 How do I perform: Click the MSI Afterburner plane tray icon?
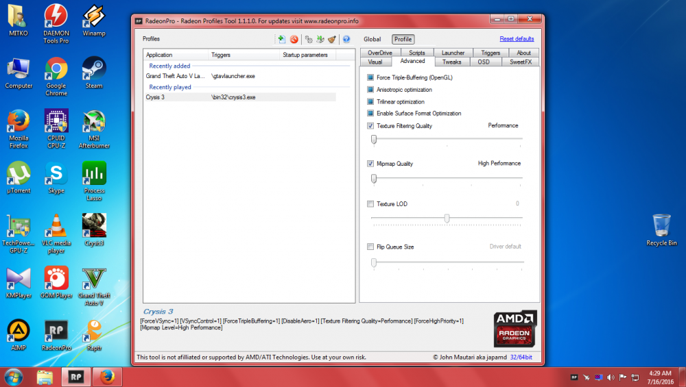pyautogui.click(x=587, y=377)
